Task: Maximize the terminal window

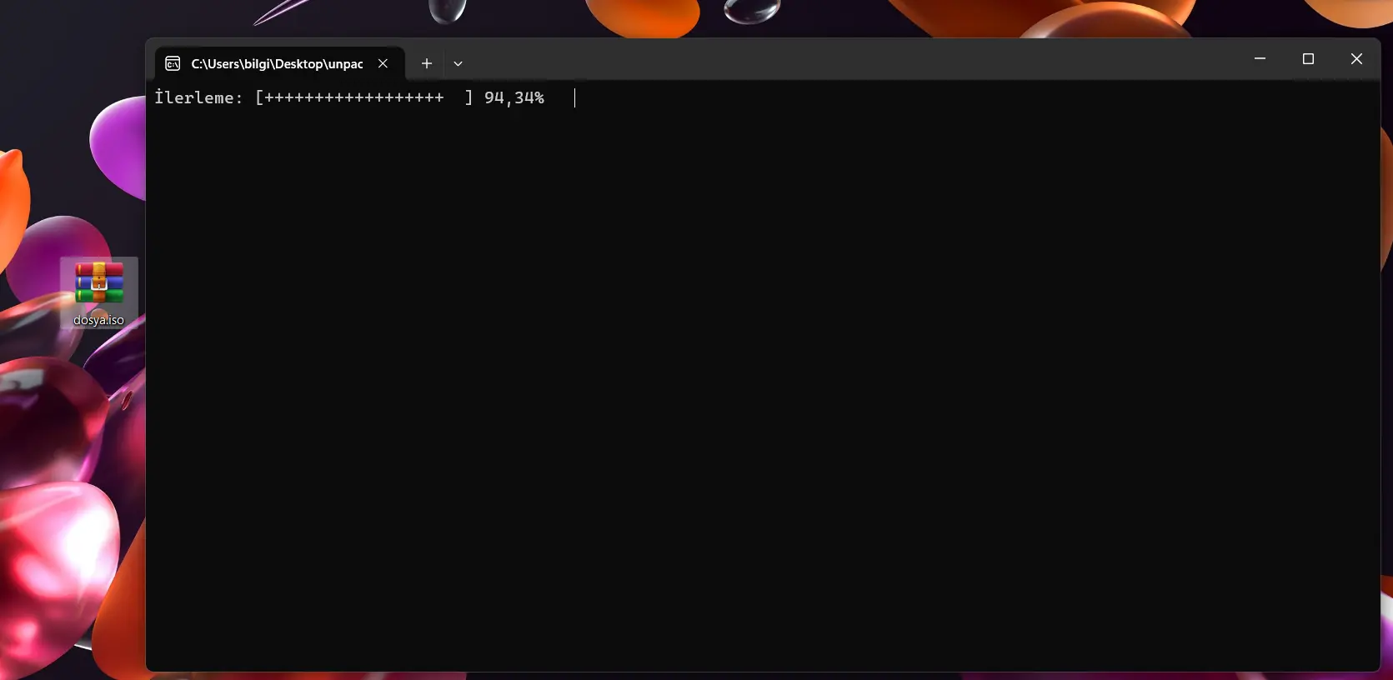Action: coord(1308,58)
